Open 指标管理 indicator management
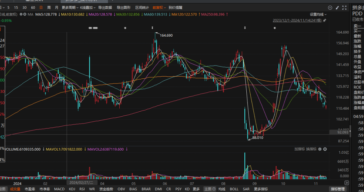This screenshot has width=364, height=192. (x=337, y=189)
